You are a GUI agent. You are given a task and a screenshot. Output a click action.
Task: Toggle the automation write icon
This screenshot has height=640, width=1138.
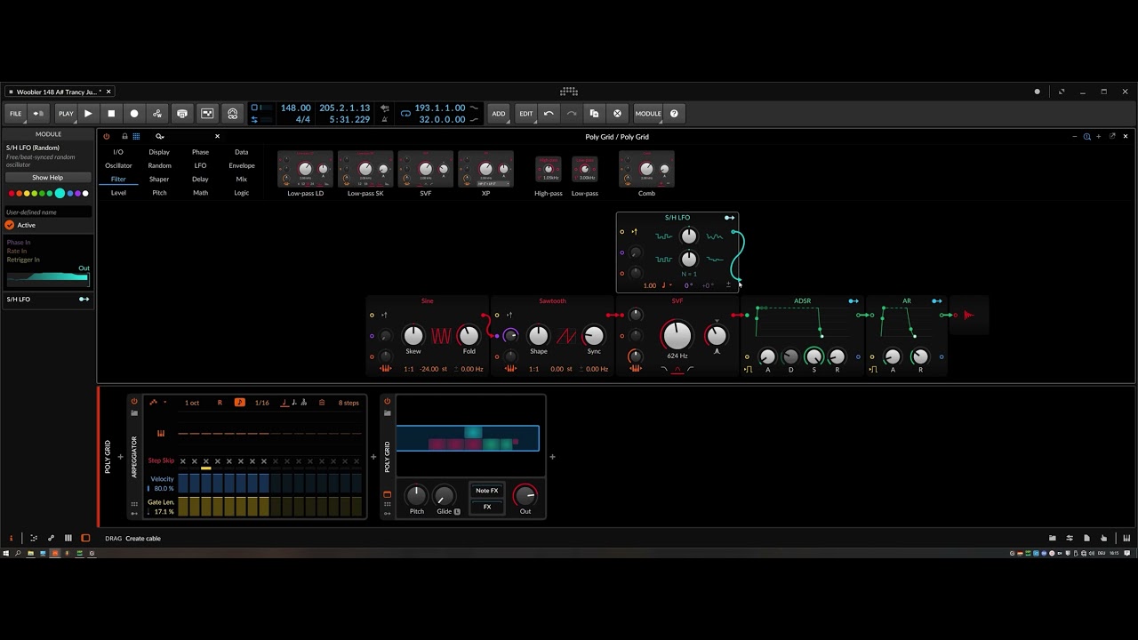pos(157,113)
